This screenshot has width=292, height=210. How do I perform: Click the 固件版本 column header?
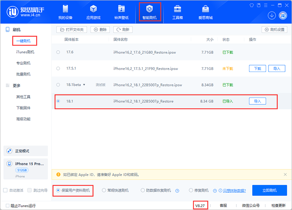(x=71, y=39)
